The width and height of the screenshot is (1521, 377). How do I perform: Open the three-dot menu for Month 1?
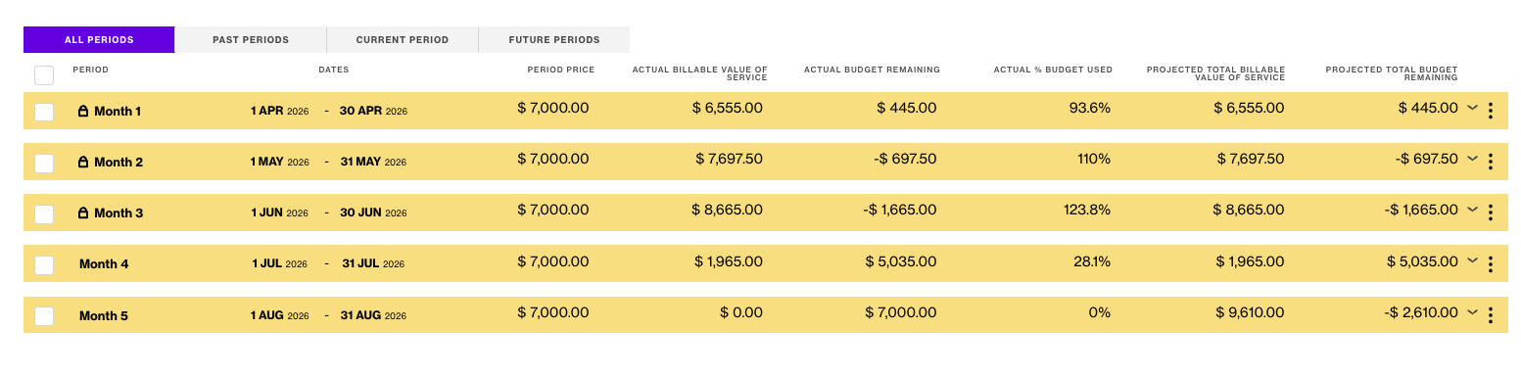(x=1490, y=112)
